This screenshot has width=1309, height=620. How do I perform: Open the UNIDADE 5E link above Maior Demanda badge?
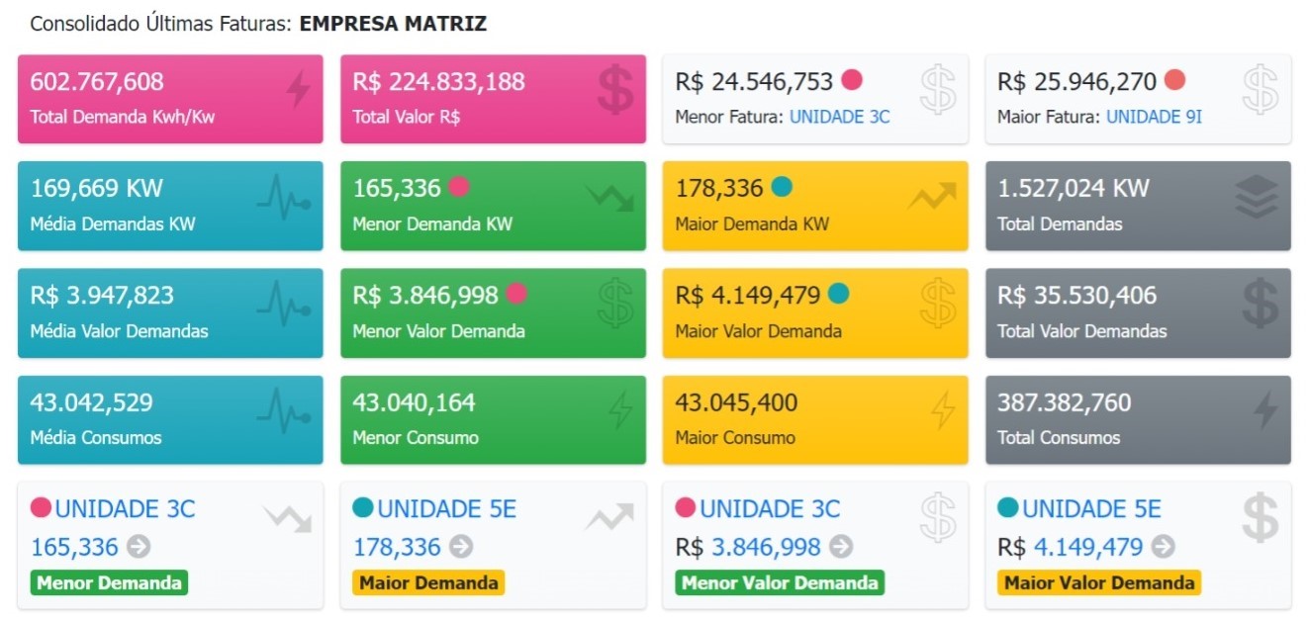(x=446, y=509)
